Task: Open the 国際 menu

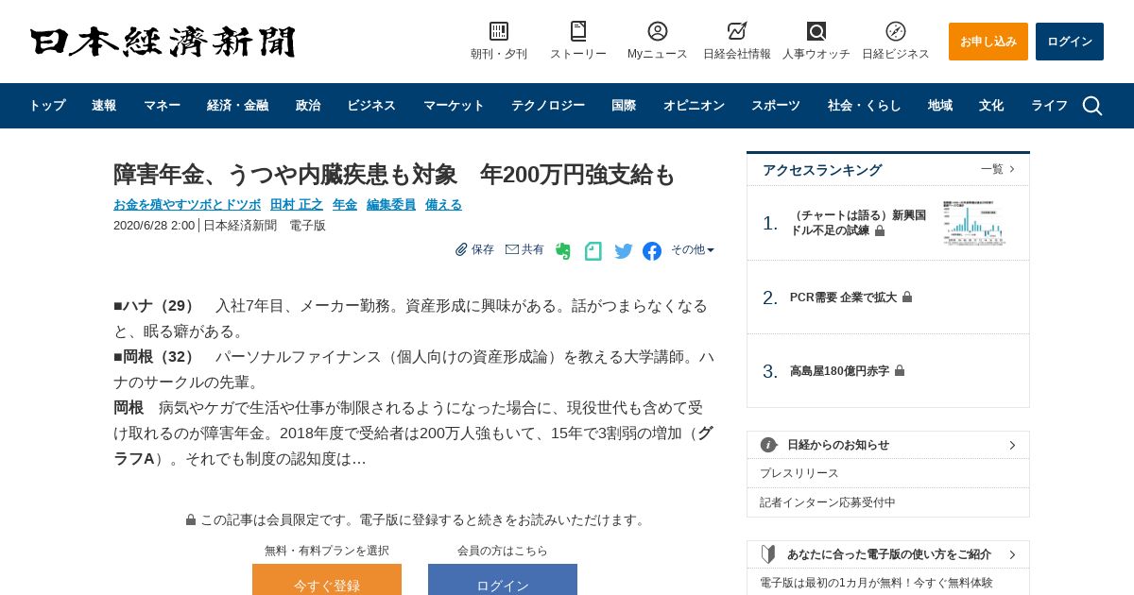Action: [x=624, y=106]
